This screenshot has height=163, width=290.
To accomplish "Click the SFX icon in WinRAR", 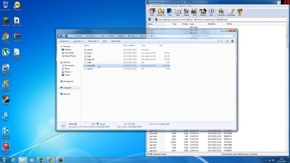I will click(x=240, y=12).
